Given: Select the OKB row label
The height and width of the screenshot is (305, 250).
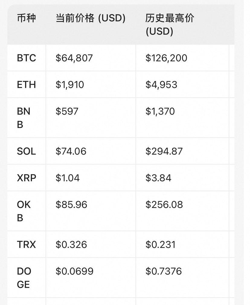Looking at the screenshot, I should [24, 211].
